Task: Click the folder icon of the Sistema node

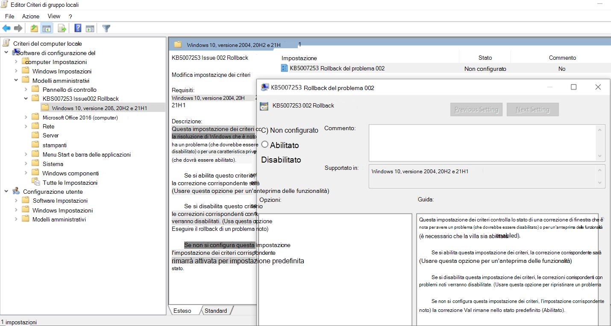Action: coord(35,163)
